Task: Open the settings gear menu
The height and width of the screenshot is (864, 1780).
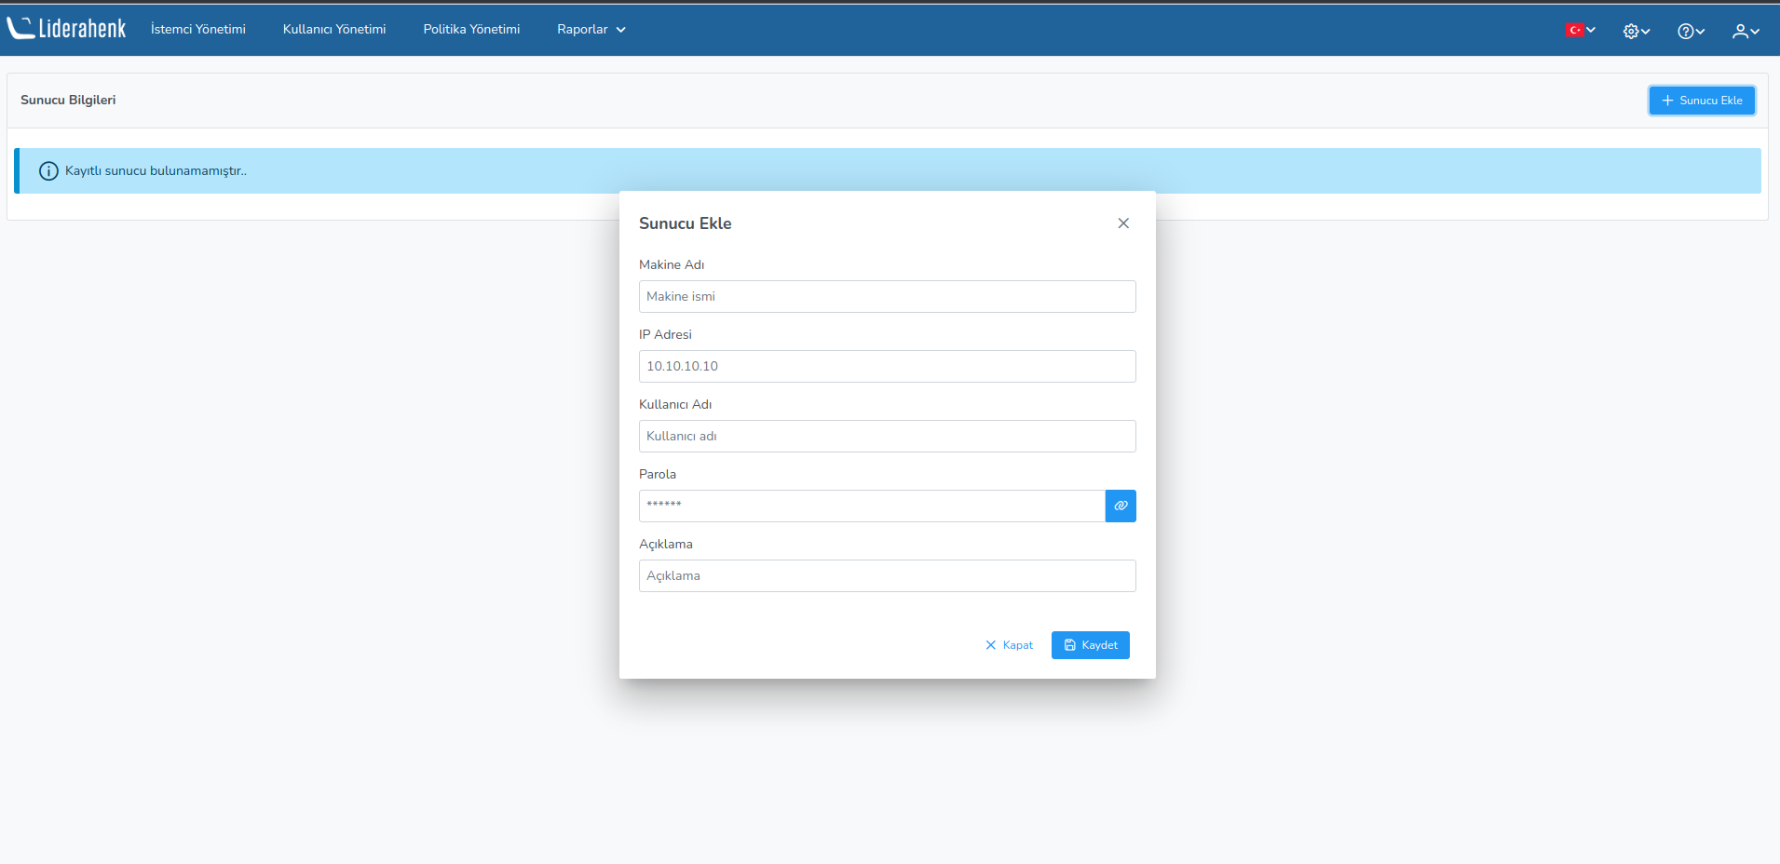Action: click(x=1636, y=31)
